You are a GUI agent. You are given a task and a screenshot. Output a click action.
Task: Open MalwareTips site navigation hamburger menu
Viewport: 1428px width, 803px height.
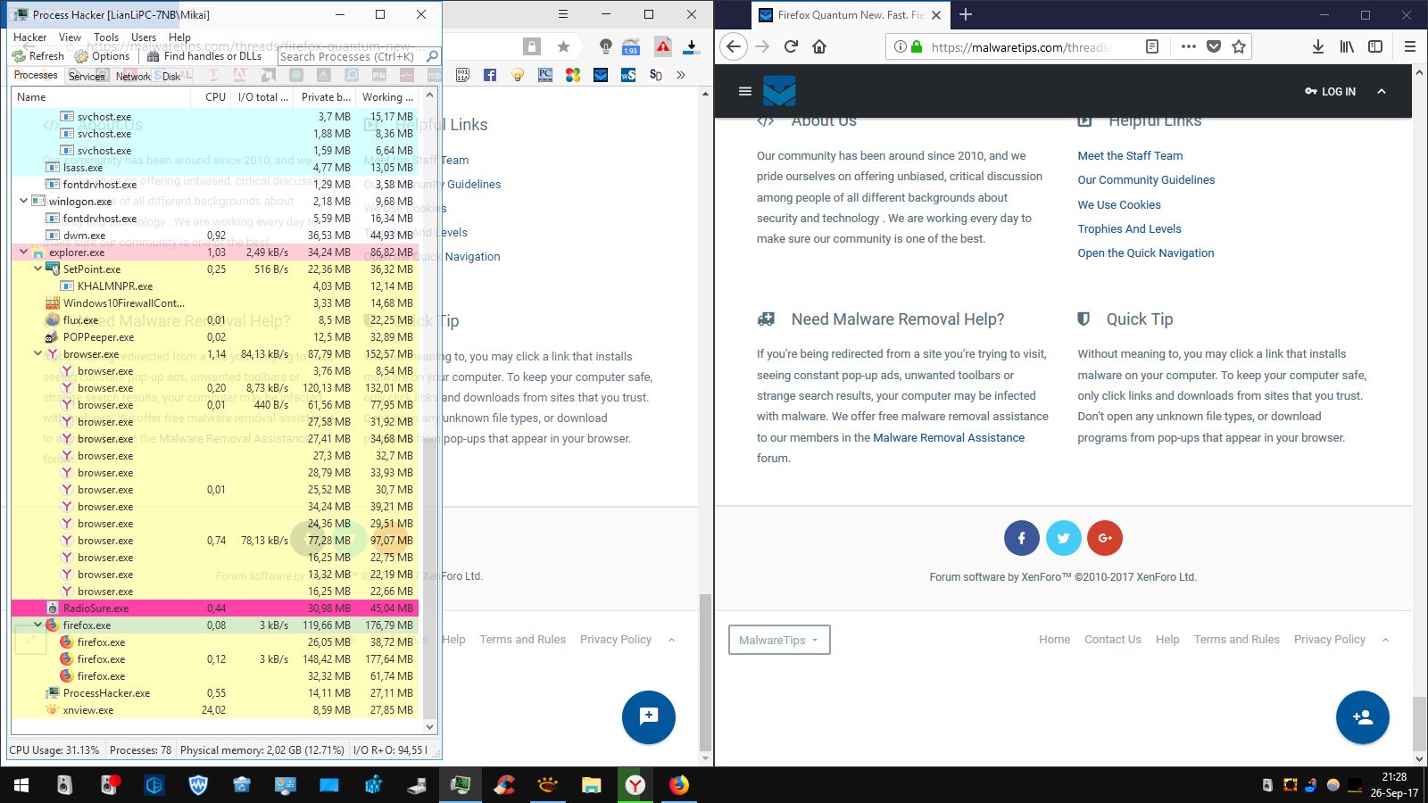coord(745,91)
